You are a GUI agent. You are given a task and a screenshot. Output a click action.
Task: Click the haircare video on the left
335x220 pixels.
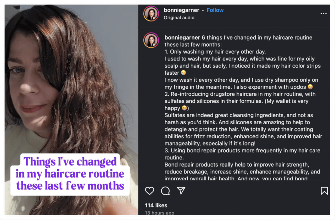pyautogui.click(x=71, y=79)
